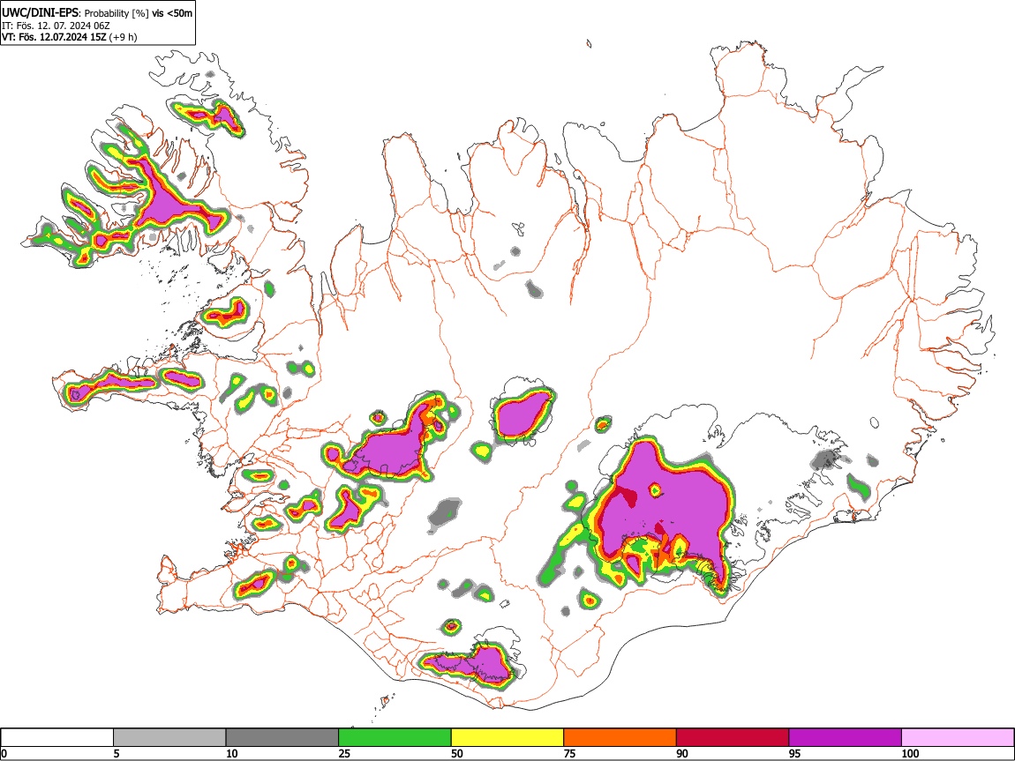The height and width of the screenshot is (761, 1015).
Task: Click the light gray 5-10 legend band
Action: pos(169,738)
